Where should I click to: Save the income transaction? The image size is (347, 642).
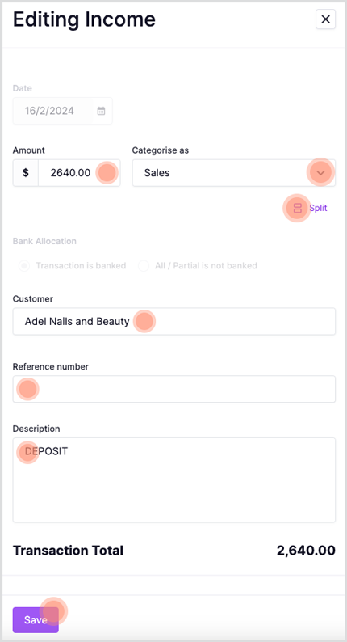pyautogui.click(x=36, y=620)
